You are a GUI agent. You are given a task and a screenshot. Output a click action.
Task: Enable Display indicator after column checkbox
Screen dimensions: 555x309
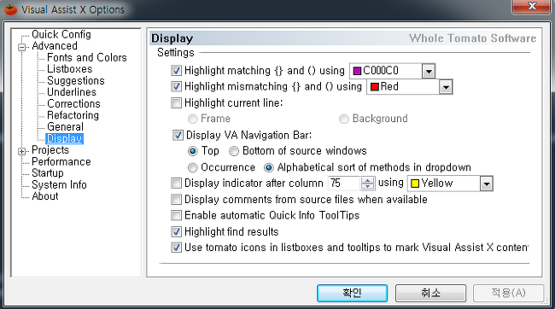(x=176, y=184)
